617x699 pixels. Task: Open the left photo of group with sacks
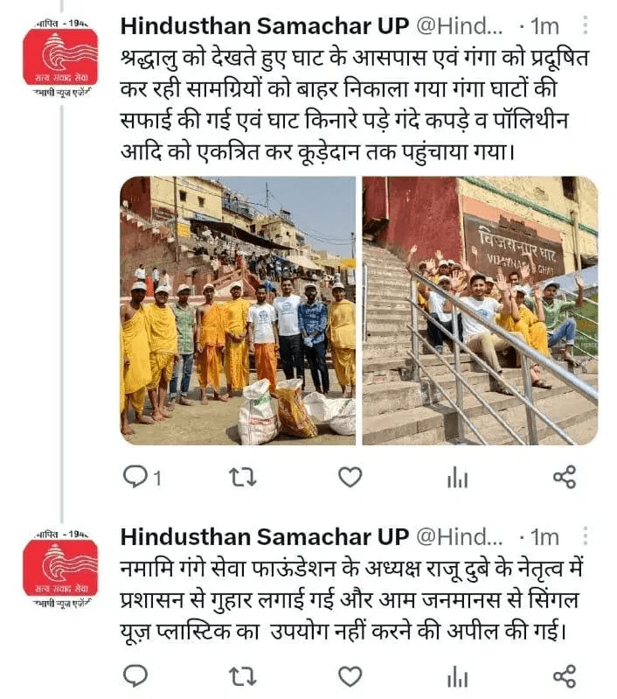click(x=238, y=311)
